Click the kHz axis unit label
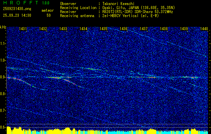Viewport: 211px width, 134px height. [x=3, y=27]
